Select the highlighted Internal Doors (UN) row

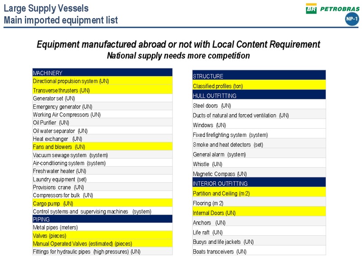click(259, 212)
